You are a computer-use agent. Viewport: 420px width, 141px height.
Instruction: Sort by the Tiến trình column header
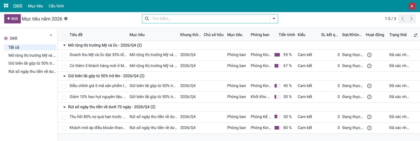click(287, 35)
